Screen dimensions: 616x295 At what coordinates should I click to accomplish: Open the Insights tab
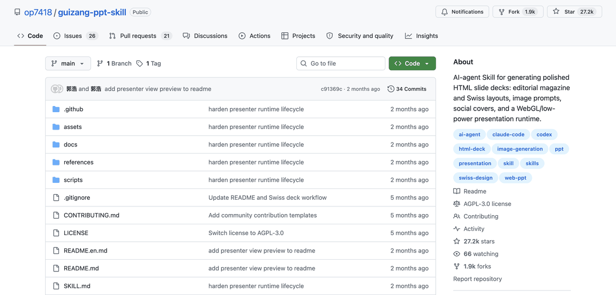coord(421,36)
